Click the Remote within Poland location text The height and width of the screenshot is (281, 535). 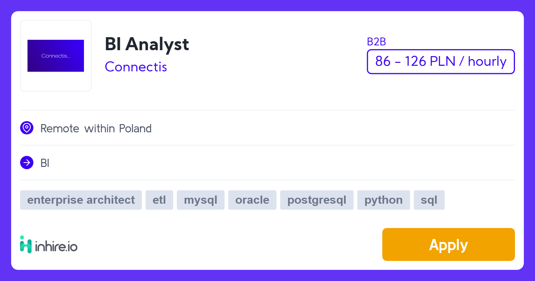click(x=96, y=129)
